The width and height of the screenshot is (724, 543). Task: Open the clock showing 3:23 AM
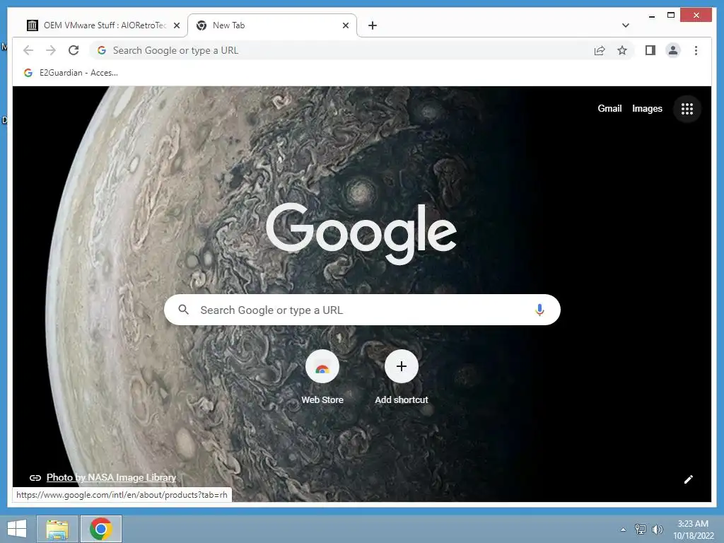[x=693, y=530]
